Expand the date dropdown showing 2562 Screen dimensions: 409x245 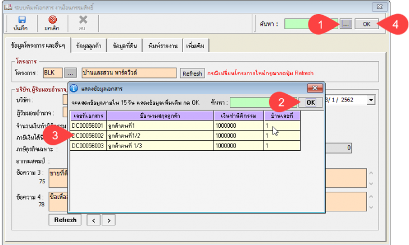pos(371,100)
